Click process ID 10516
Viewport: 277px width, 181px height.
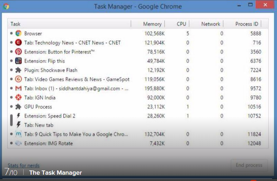(x=254, y=107)
